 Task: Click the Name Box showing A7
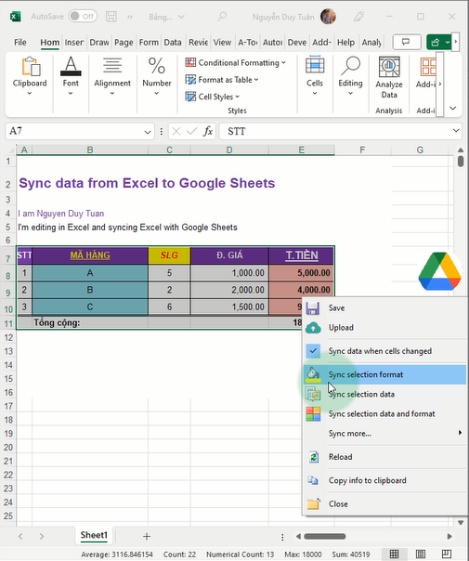click(x=75, y=131)
